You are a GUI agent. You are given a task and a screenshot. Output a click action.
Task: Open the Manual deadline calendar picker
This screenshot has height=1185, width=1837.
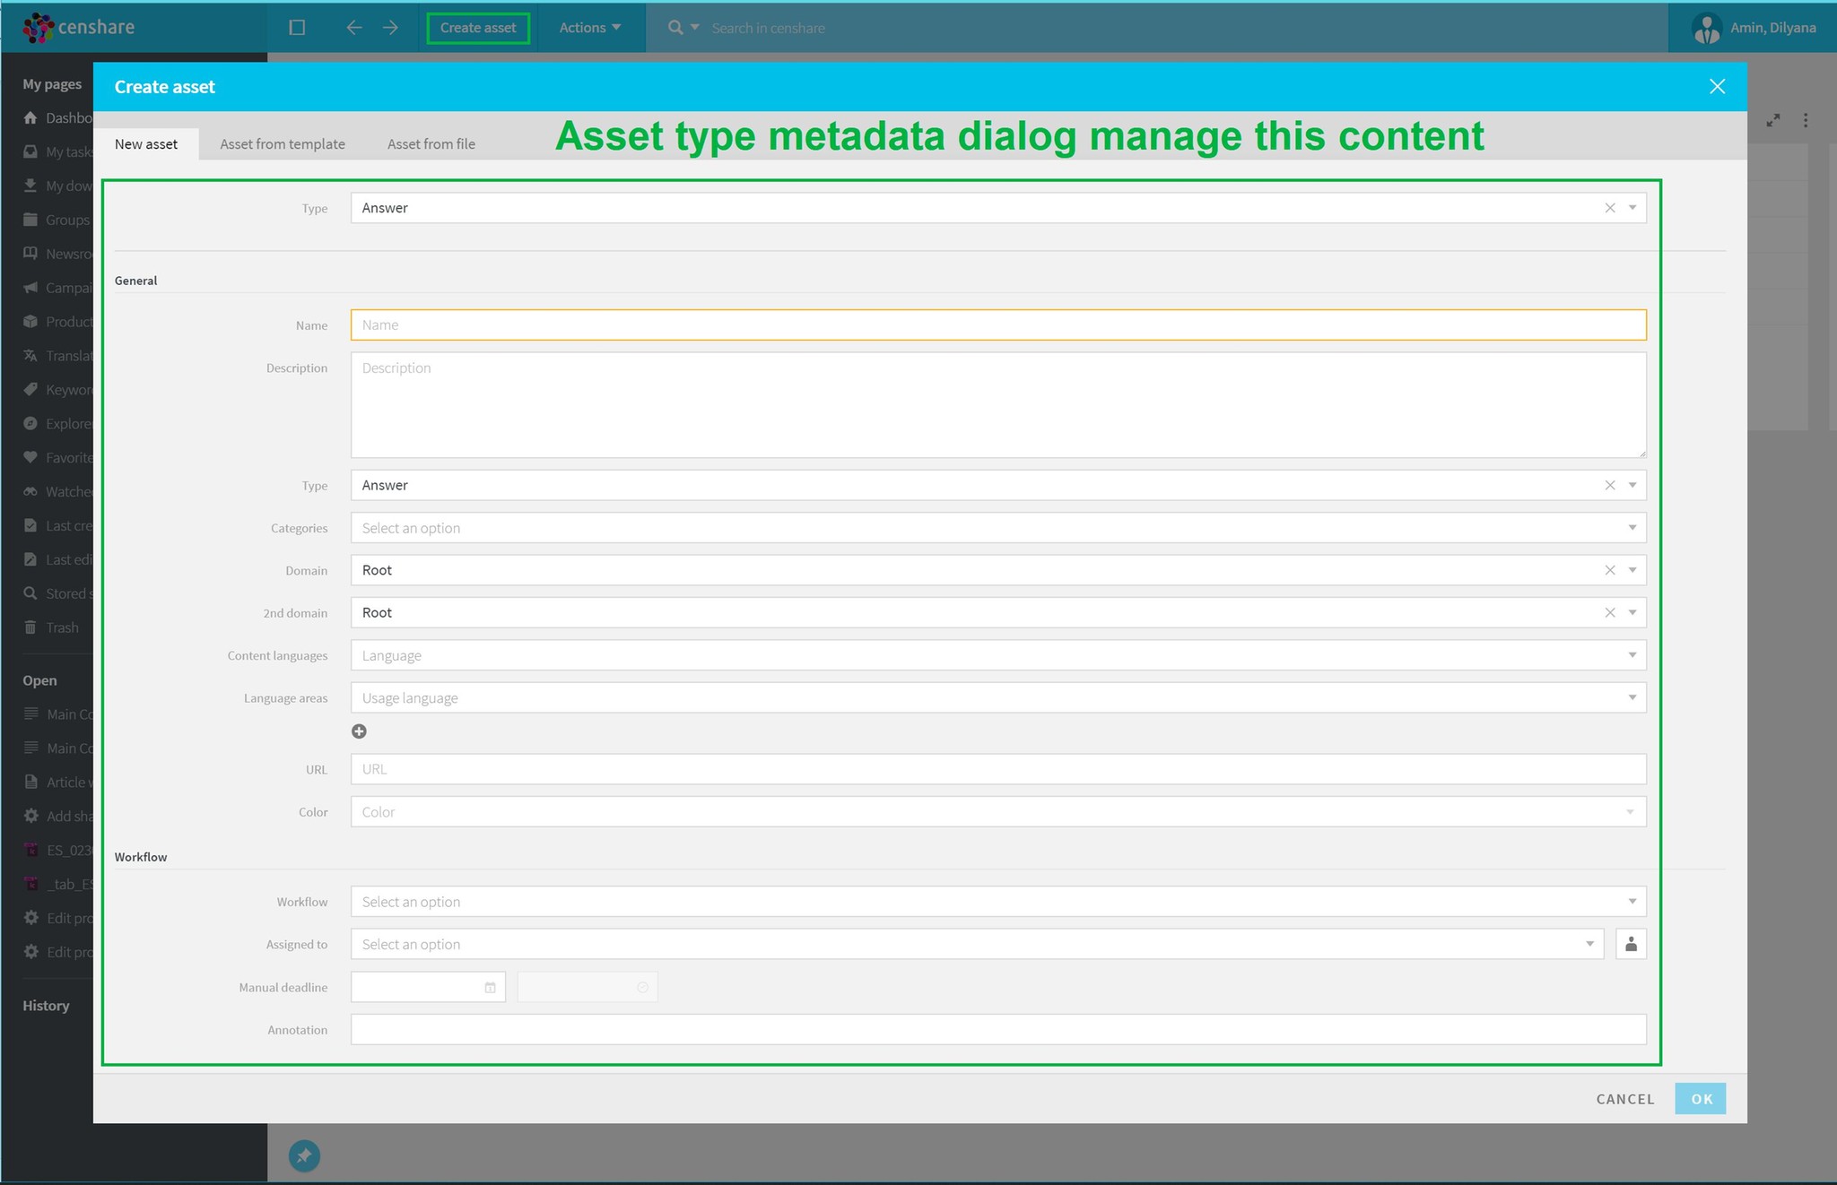[490, 988]
